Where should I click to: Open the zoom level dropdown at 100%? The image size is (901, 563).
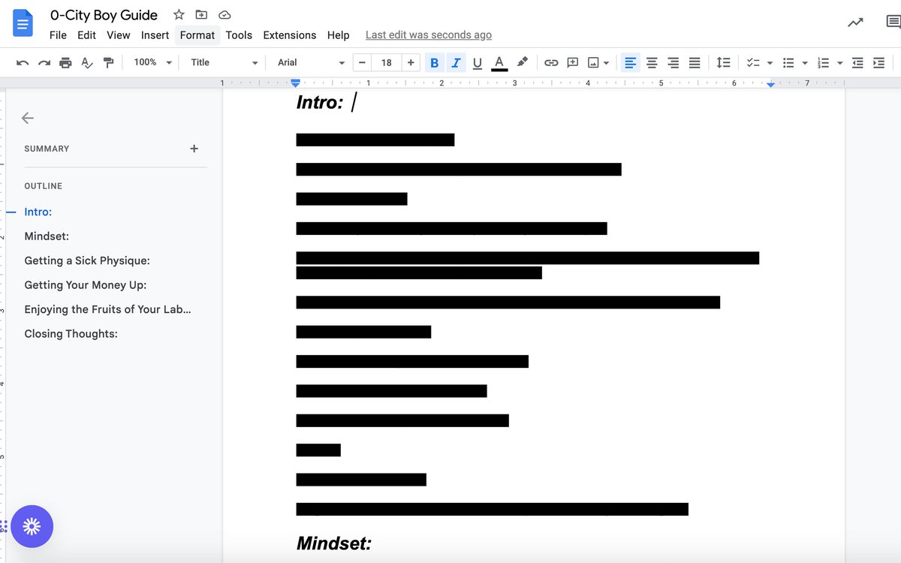152,62
